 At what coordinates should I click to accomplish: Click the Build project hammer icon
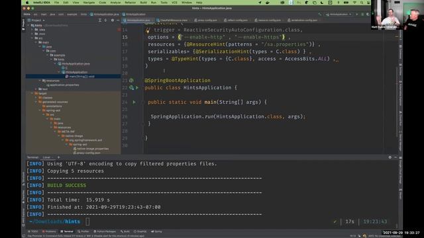point(320,15)
